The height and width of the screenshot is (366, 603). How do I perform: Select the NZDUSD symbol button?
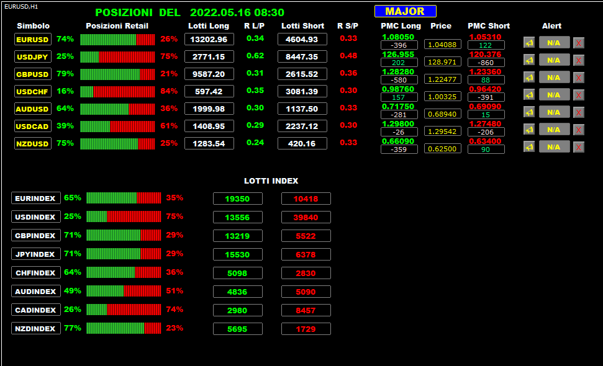coord(33,144)
